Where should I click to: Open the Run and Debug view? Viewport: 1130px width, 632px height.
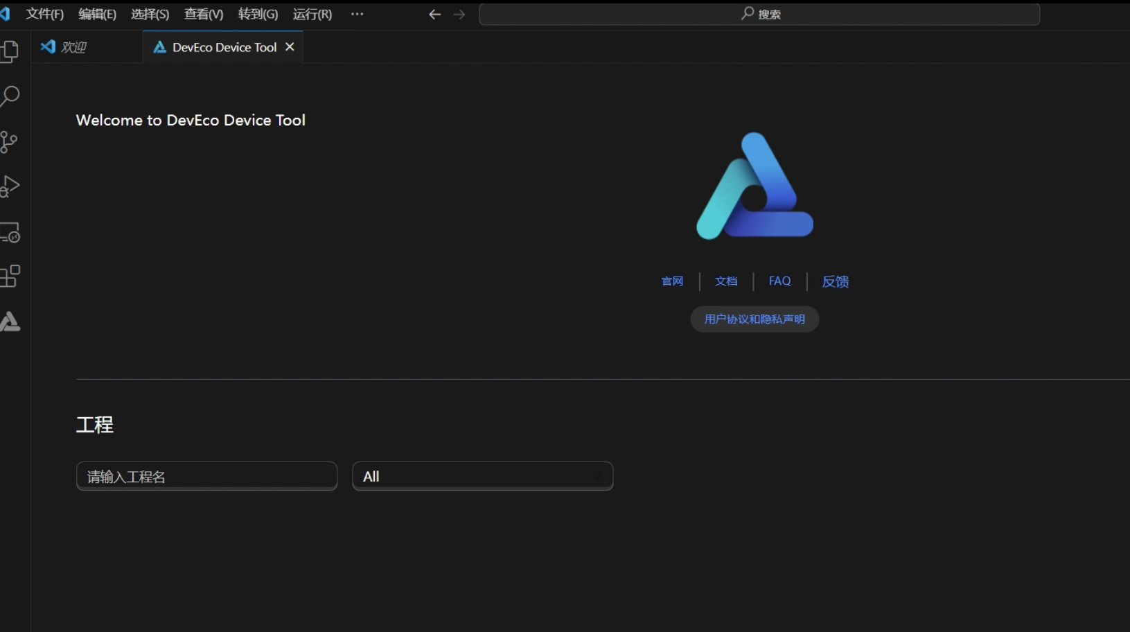[x=10, y=186]
